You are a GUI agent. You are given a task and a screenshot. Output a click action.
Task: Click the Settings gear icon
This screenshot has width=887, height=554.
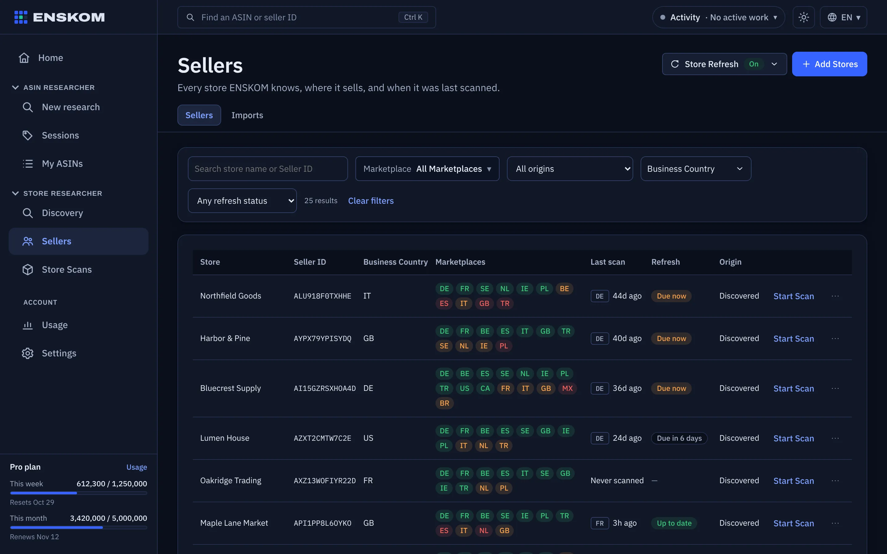point(28,353)
